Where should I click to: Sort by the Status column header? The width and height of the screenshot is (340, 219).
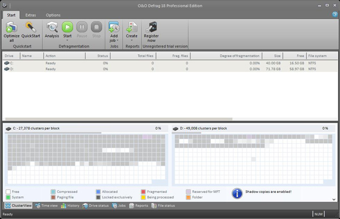(98, 56)
